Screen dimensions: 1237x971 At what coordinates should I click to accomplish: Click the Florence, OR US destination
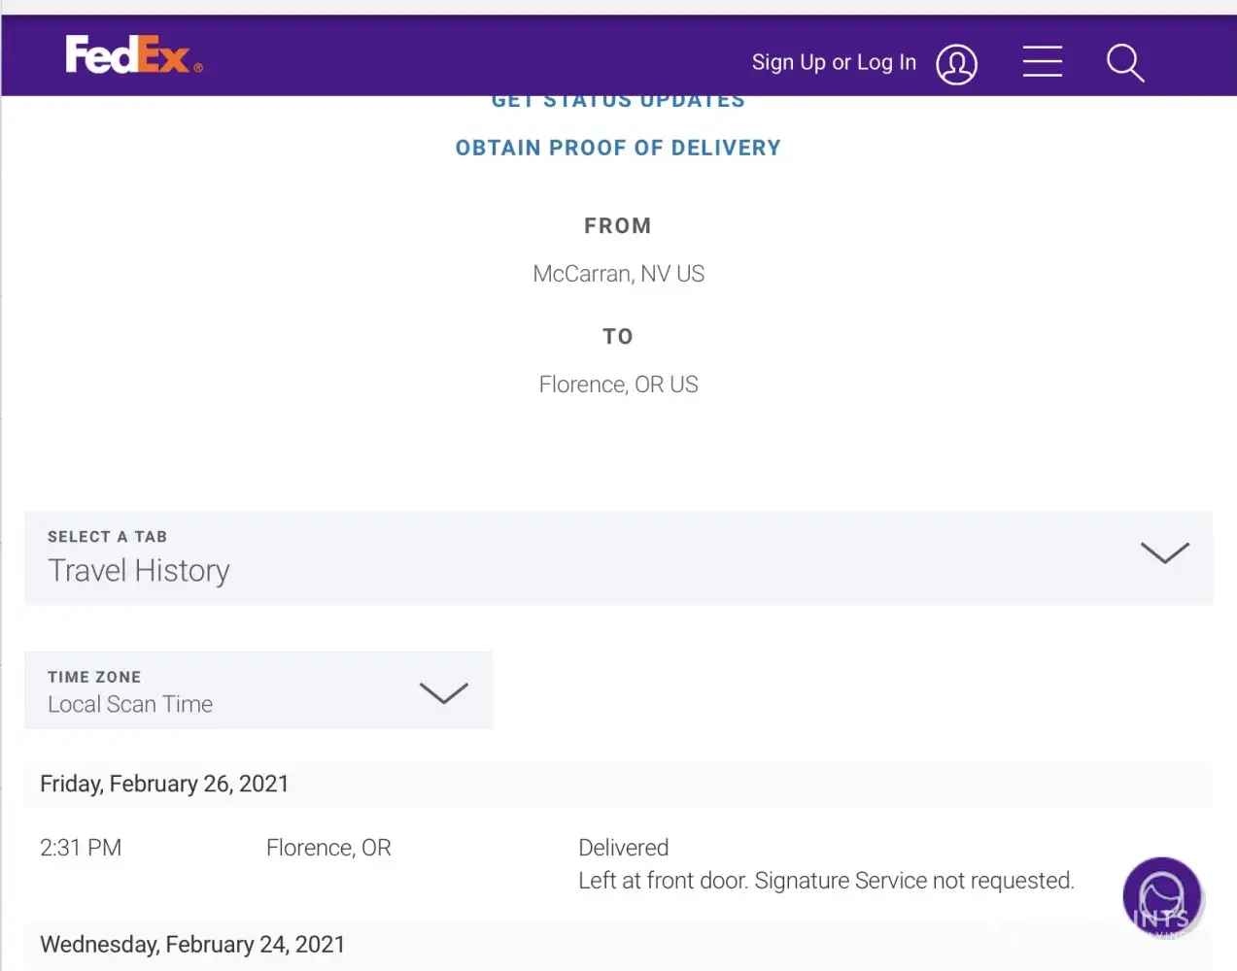[618, 385]
